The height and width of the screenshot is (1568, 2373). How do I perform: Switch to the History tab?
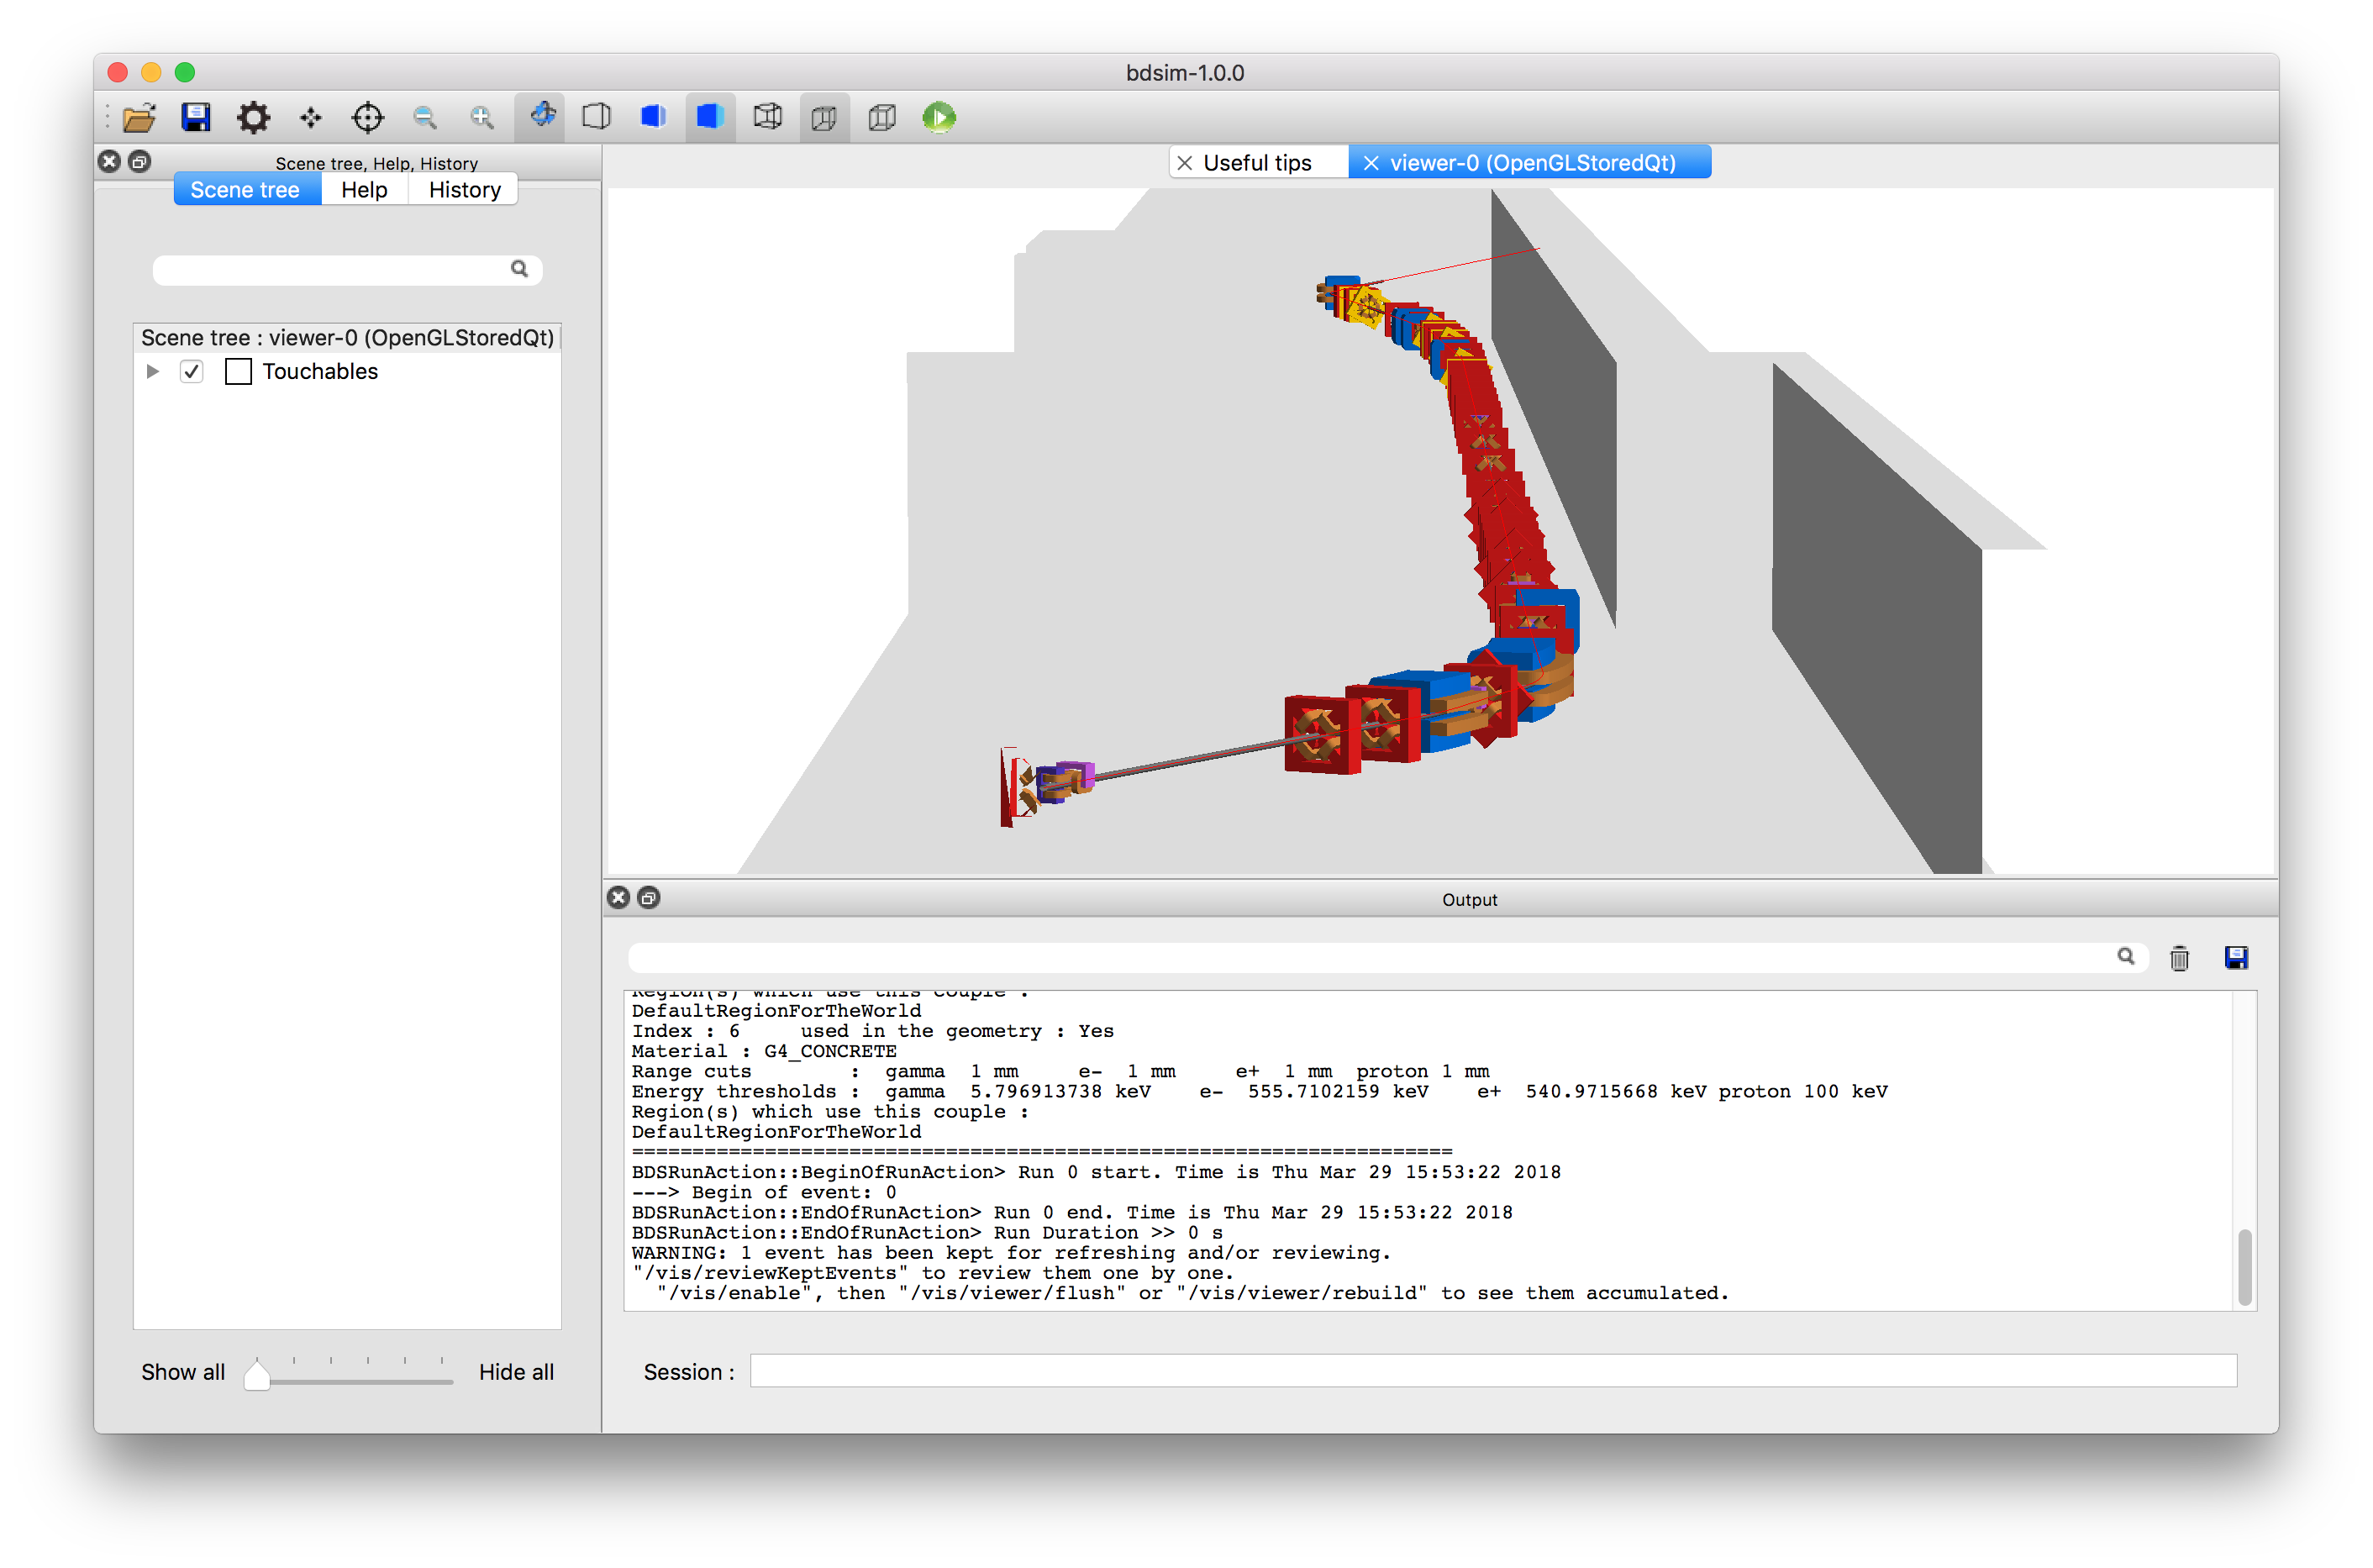click(464, 190)
